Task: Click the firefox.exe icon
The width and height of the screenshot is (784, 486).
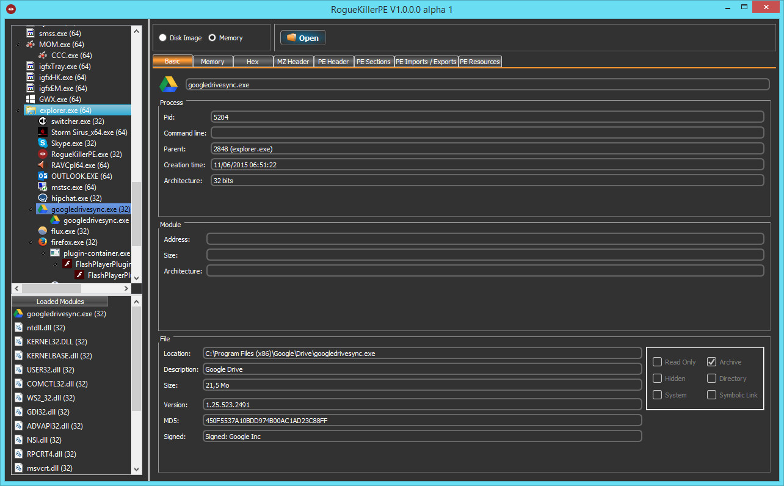Action: (43, 242)
